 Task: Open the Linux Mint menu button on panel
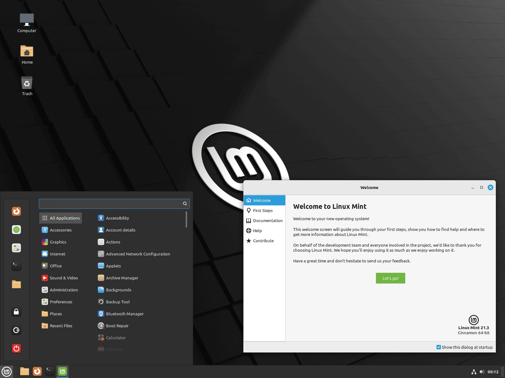click(7, 372)
